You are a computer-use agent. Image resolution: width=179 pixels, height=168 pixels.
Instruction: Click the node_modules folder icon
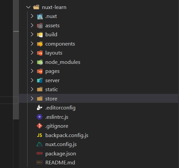coord(40,62)
